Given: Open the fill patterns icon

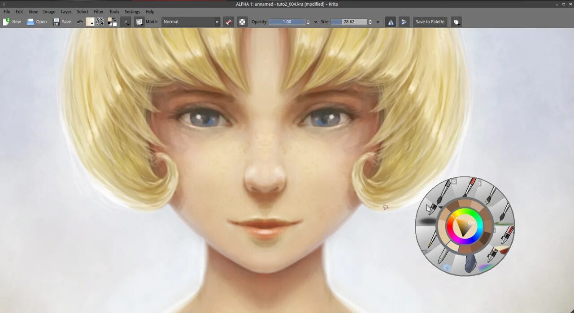Looking at the screenshot, I should [x=100, y=21].
